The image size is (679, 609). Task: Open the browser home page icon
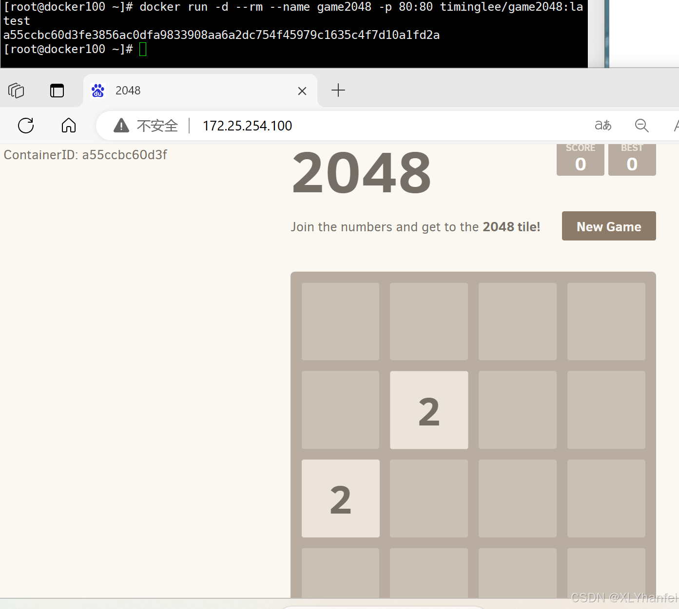pos(69,126)
